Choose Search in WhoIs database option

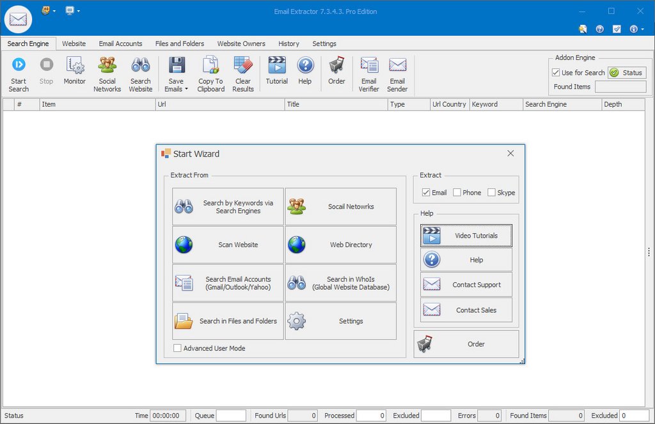click(x=341, y=283)
